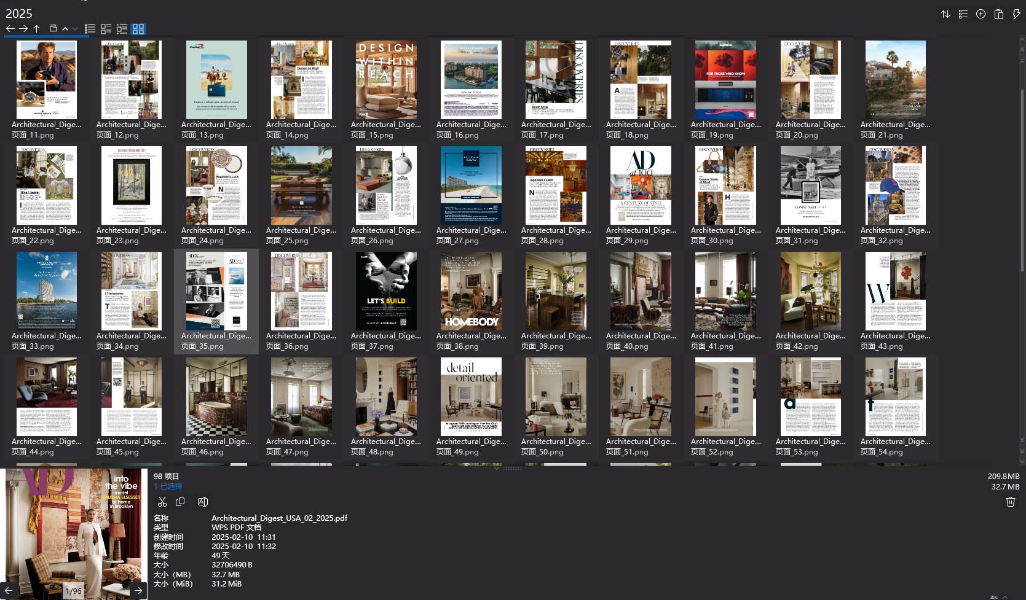Click the blue '1 已选择' selection link
Screen dimensions: 1026x600
(167, 486)
